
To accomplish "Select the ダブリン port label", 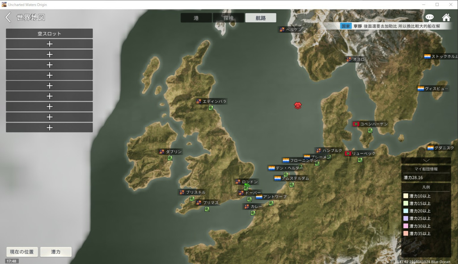I will click(174, 152).
